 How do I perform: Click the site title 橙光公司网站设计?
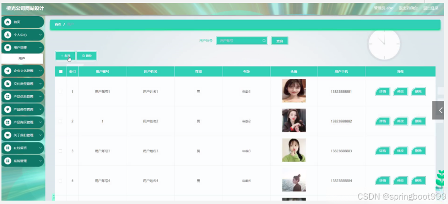[x=25, y=8]
